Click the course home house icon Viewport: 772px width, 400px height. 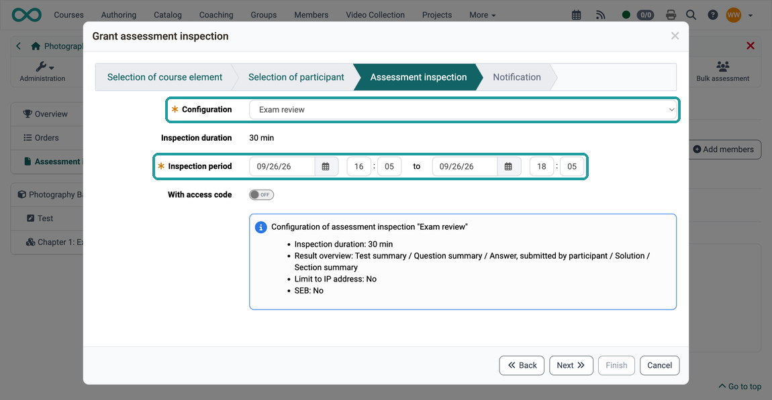[x=36, y=46]
